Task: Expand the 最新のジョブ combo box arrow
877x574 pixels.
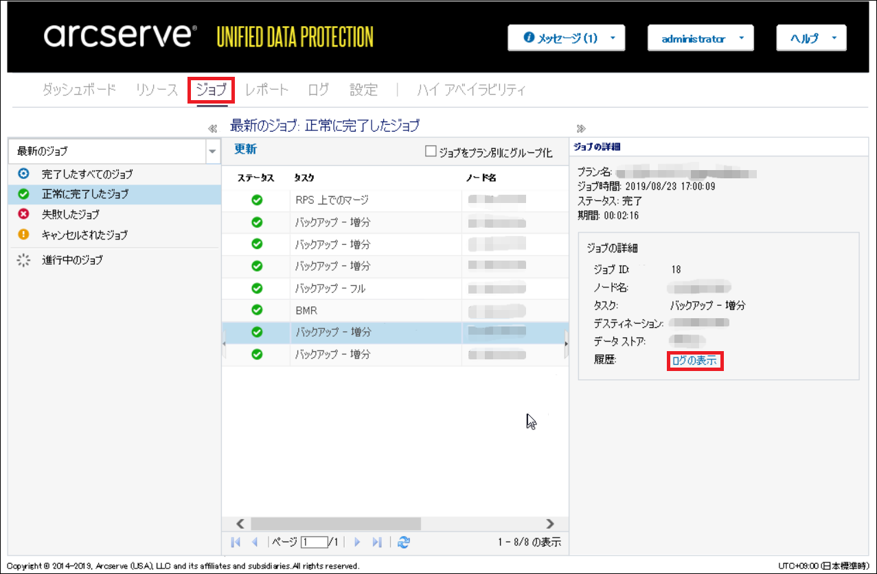Action: click(213, 152)
